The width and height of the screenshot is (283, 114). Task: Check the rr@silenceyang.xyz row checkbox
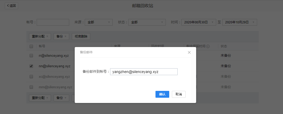[31, 55]
